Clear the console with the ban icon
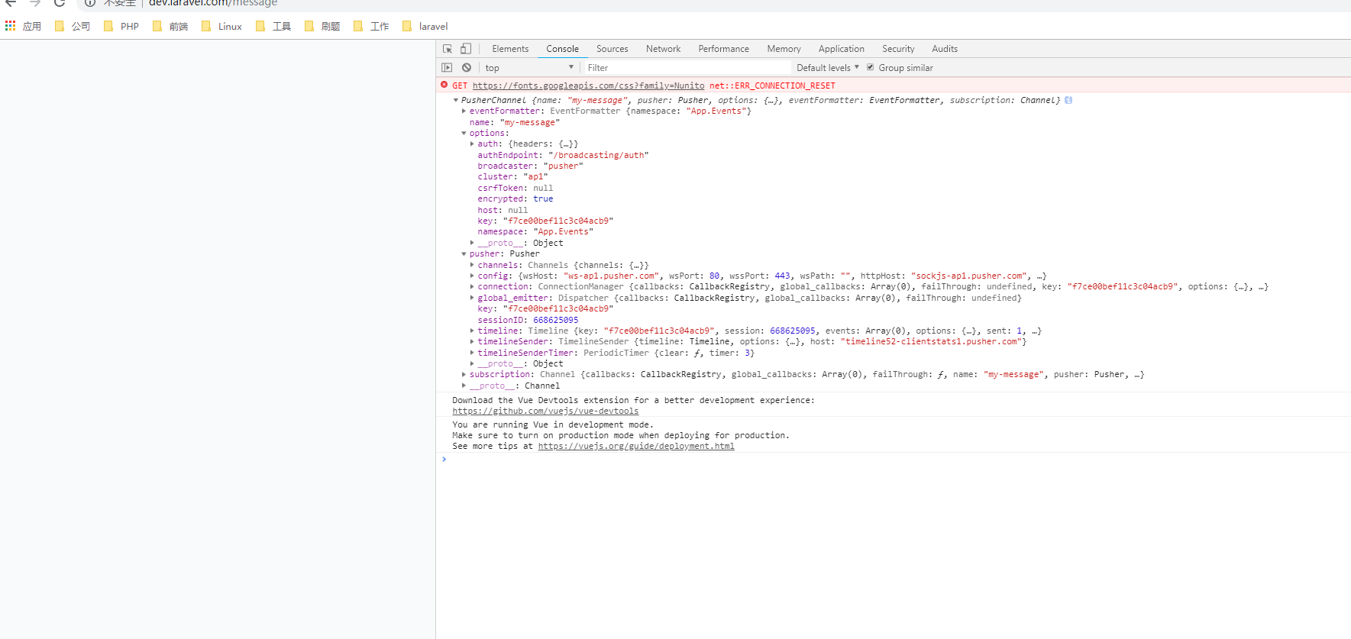 [467, 68]
